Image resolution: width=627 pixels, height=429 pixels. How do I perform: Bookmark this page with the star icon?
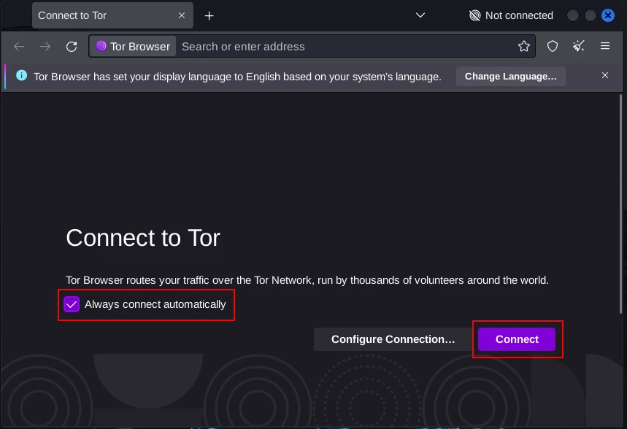524,47
